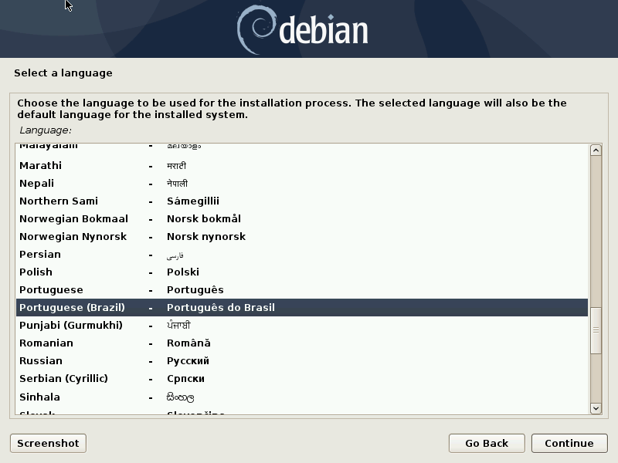Choose Northern Sami language
This screenshot has height=463, width=618.
click(302, 201)
